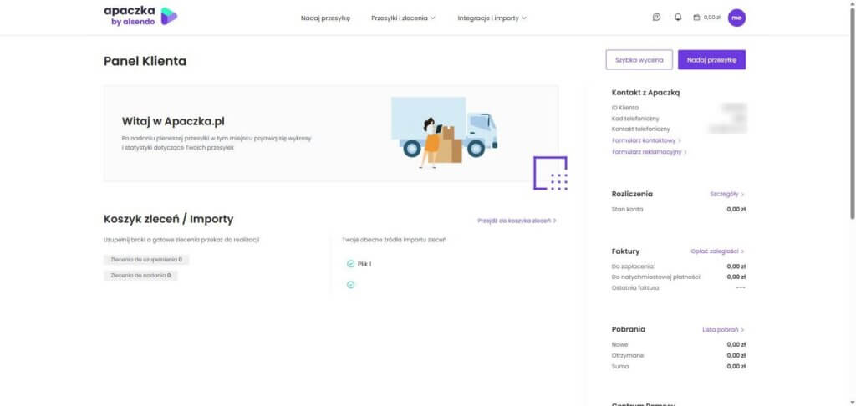The width and height of the screenshot is (856, 406).
Task: Click the purple Nadaj przesyłkę button
Action: [x=711, y=60]
